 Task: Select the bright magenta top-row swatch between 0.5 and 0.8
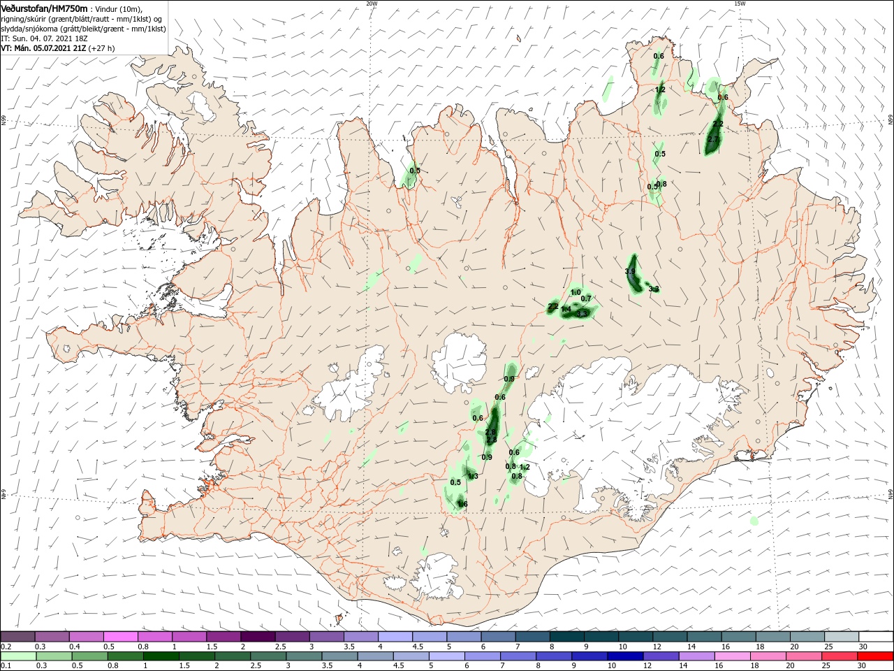tap(121, 637)
